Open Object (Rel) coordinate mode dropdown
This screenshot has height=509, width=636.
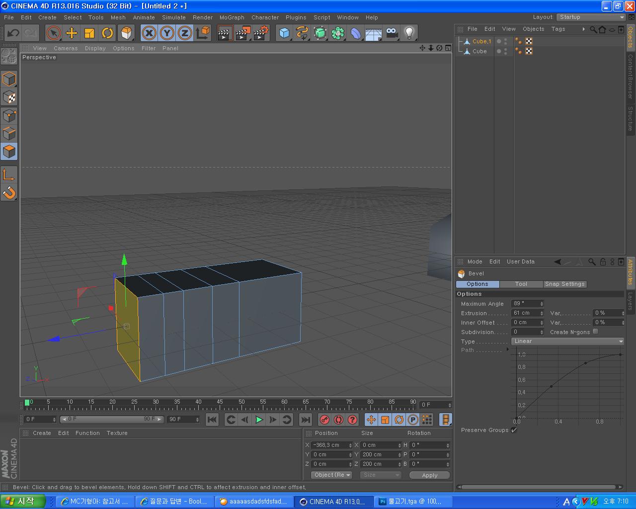pos(331,475)
